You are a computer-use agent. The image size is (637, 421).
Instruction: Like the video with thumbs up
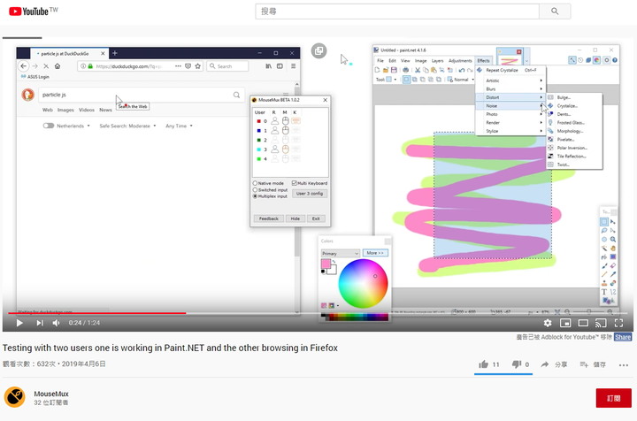(483, 364)
